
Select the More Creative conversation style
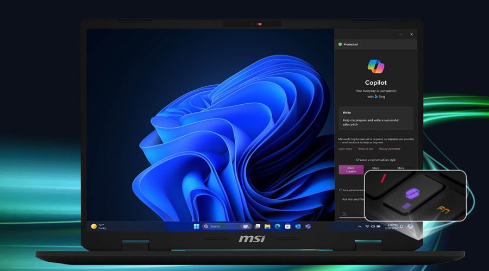[x=350, y=170]
